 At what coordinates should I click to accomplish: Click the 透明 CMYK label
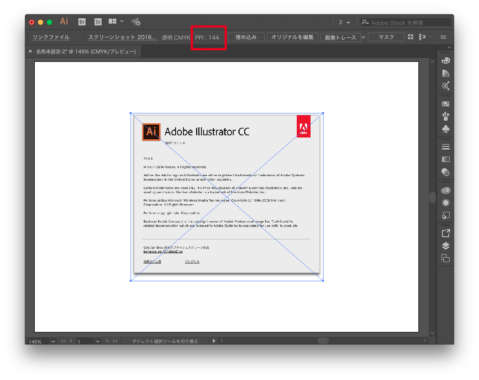coord(176,37)
